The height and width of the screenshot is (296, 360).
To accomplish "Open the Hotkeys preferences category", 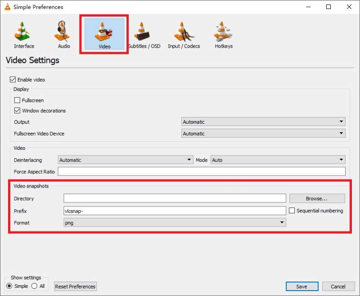I will [223, 35].
